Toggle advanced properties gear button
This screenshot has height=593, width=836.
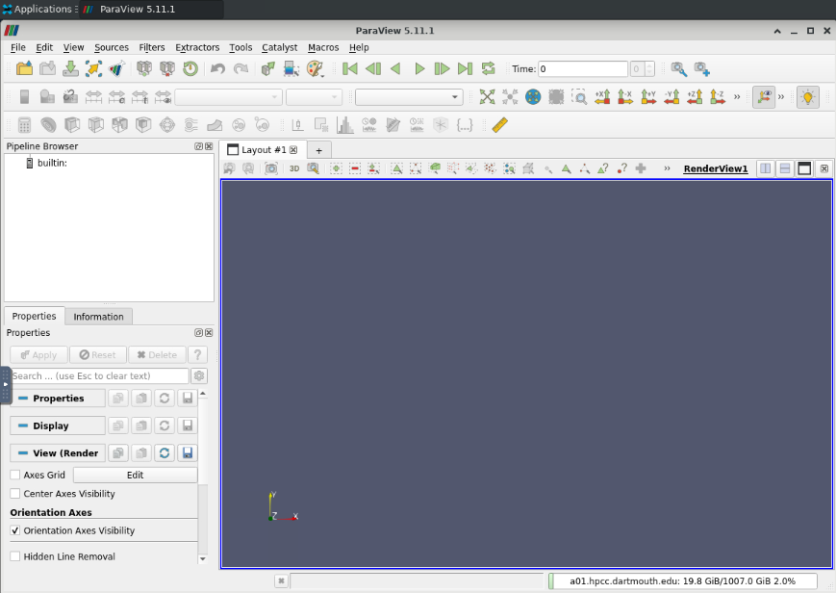click(x=199, y=375)
